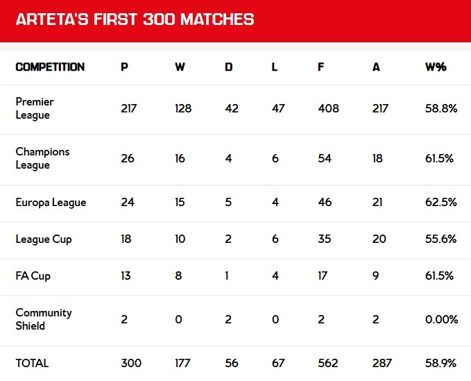Click the Premier League 58.8% win percentage
This screenshot has width=471, height=381.
coord(440,108)
